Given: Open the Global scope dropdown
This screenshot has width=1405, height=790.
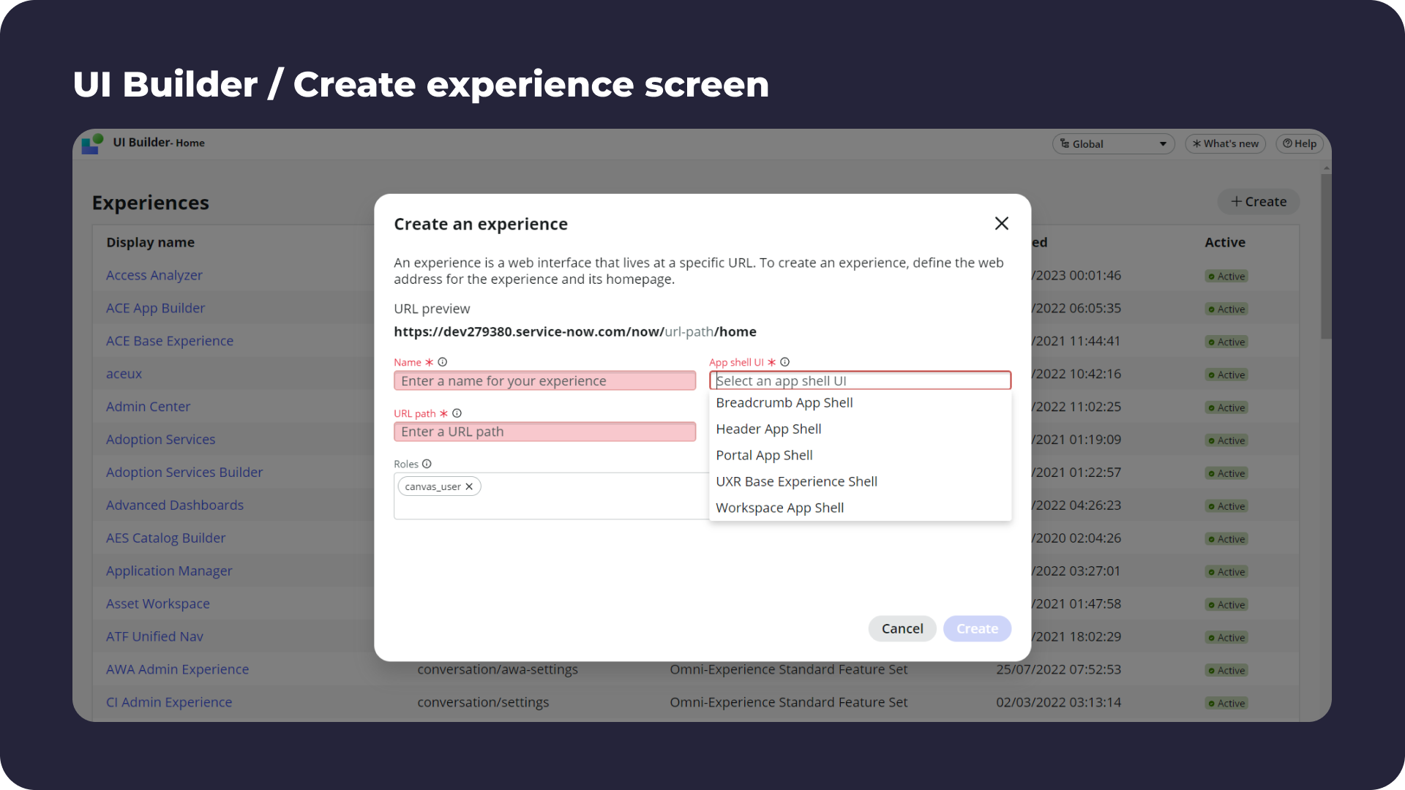Looking at the screenshot, I should 1113,144.
